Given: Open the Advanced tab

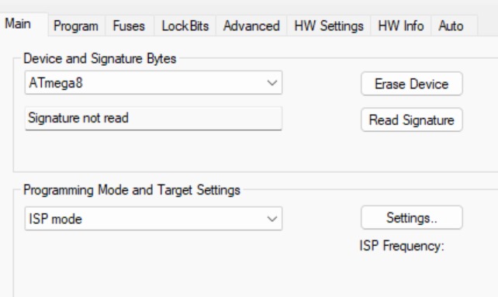Looking at the screenshot, I should (251, 26).
